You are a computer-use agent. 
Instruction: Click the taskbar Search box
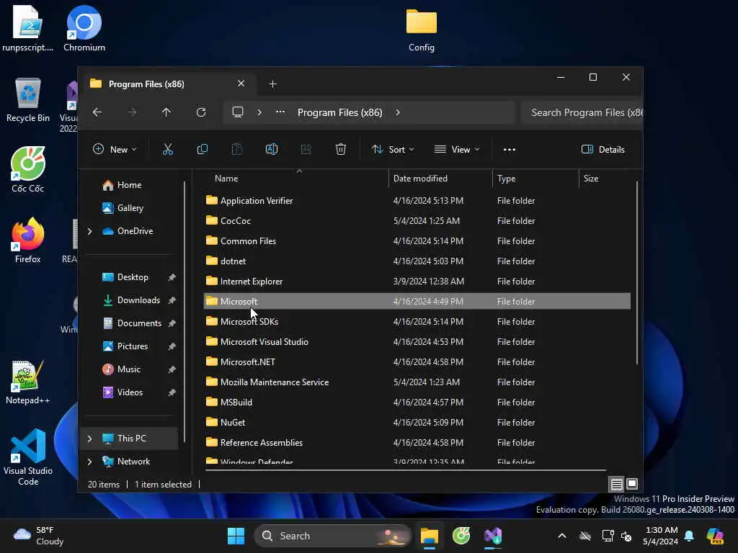[332, 536]
